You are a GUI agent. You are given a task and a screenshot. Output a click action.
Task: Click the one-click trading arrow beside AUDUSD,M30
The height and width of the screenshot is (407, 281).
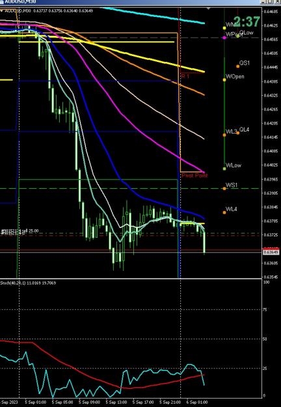coord(1,11)
